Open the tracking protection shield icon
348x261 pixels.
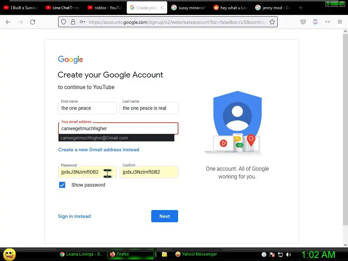coord(64,22)
